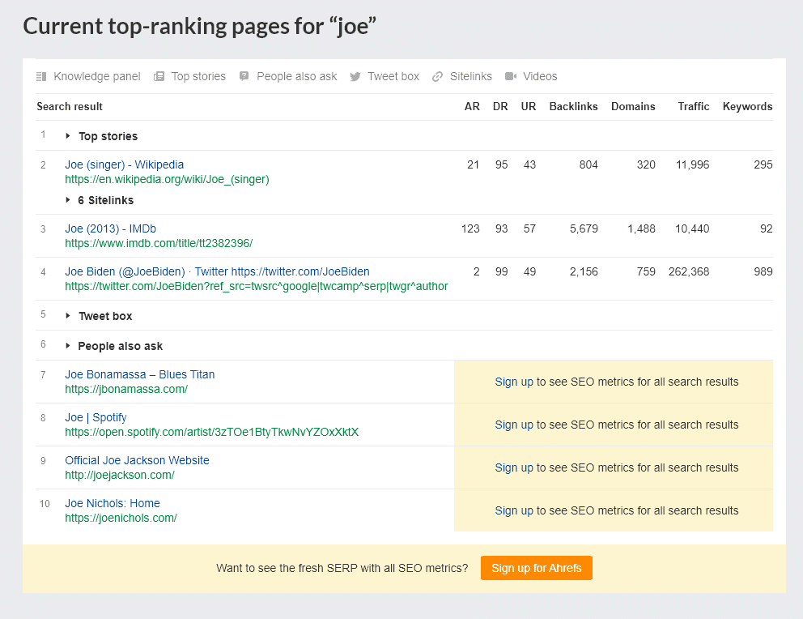This screenshot has width=803, height=619.
Task: Click the Tweet box legend label
Action: click(x=394, y=76)
